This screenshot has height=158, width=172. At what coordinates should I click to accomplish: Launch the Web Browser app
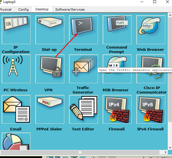click(151, 30)
